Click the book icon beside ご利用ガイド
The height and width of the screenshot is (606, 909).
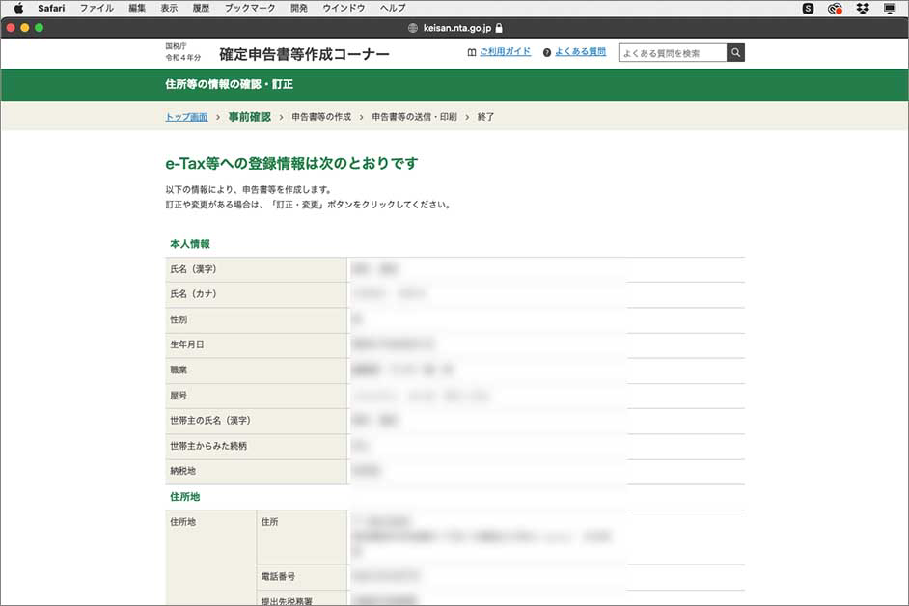click(474, 52)
